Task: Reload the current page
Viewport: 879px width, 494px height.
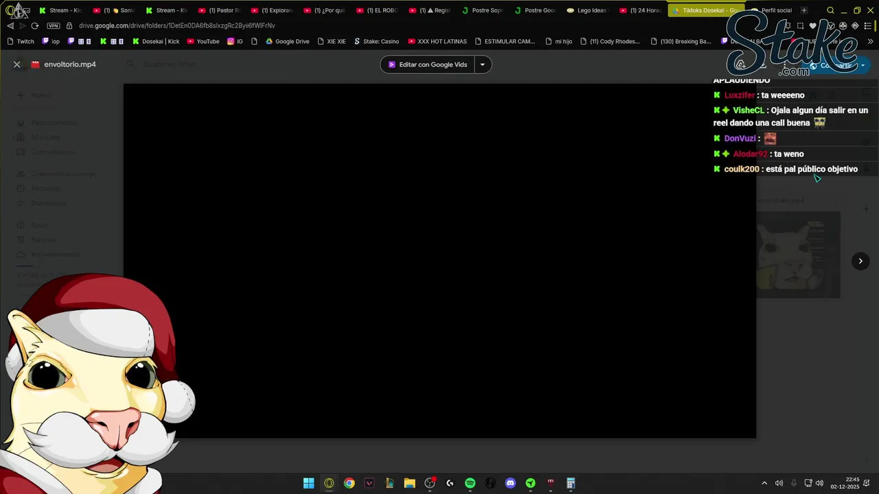Action: pos(35,25)
